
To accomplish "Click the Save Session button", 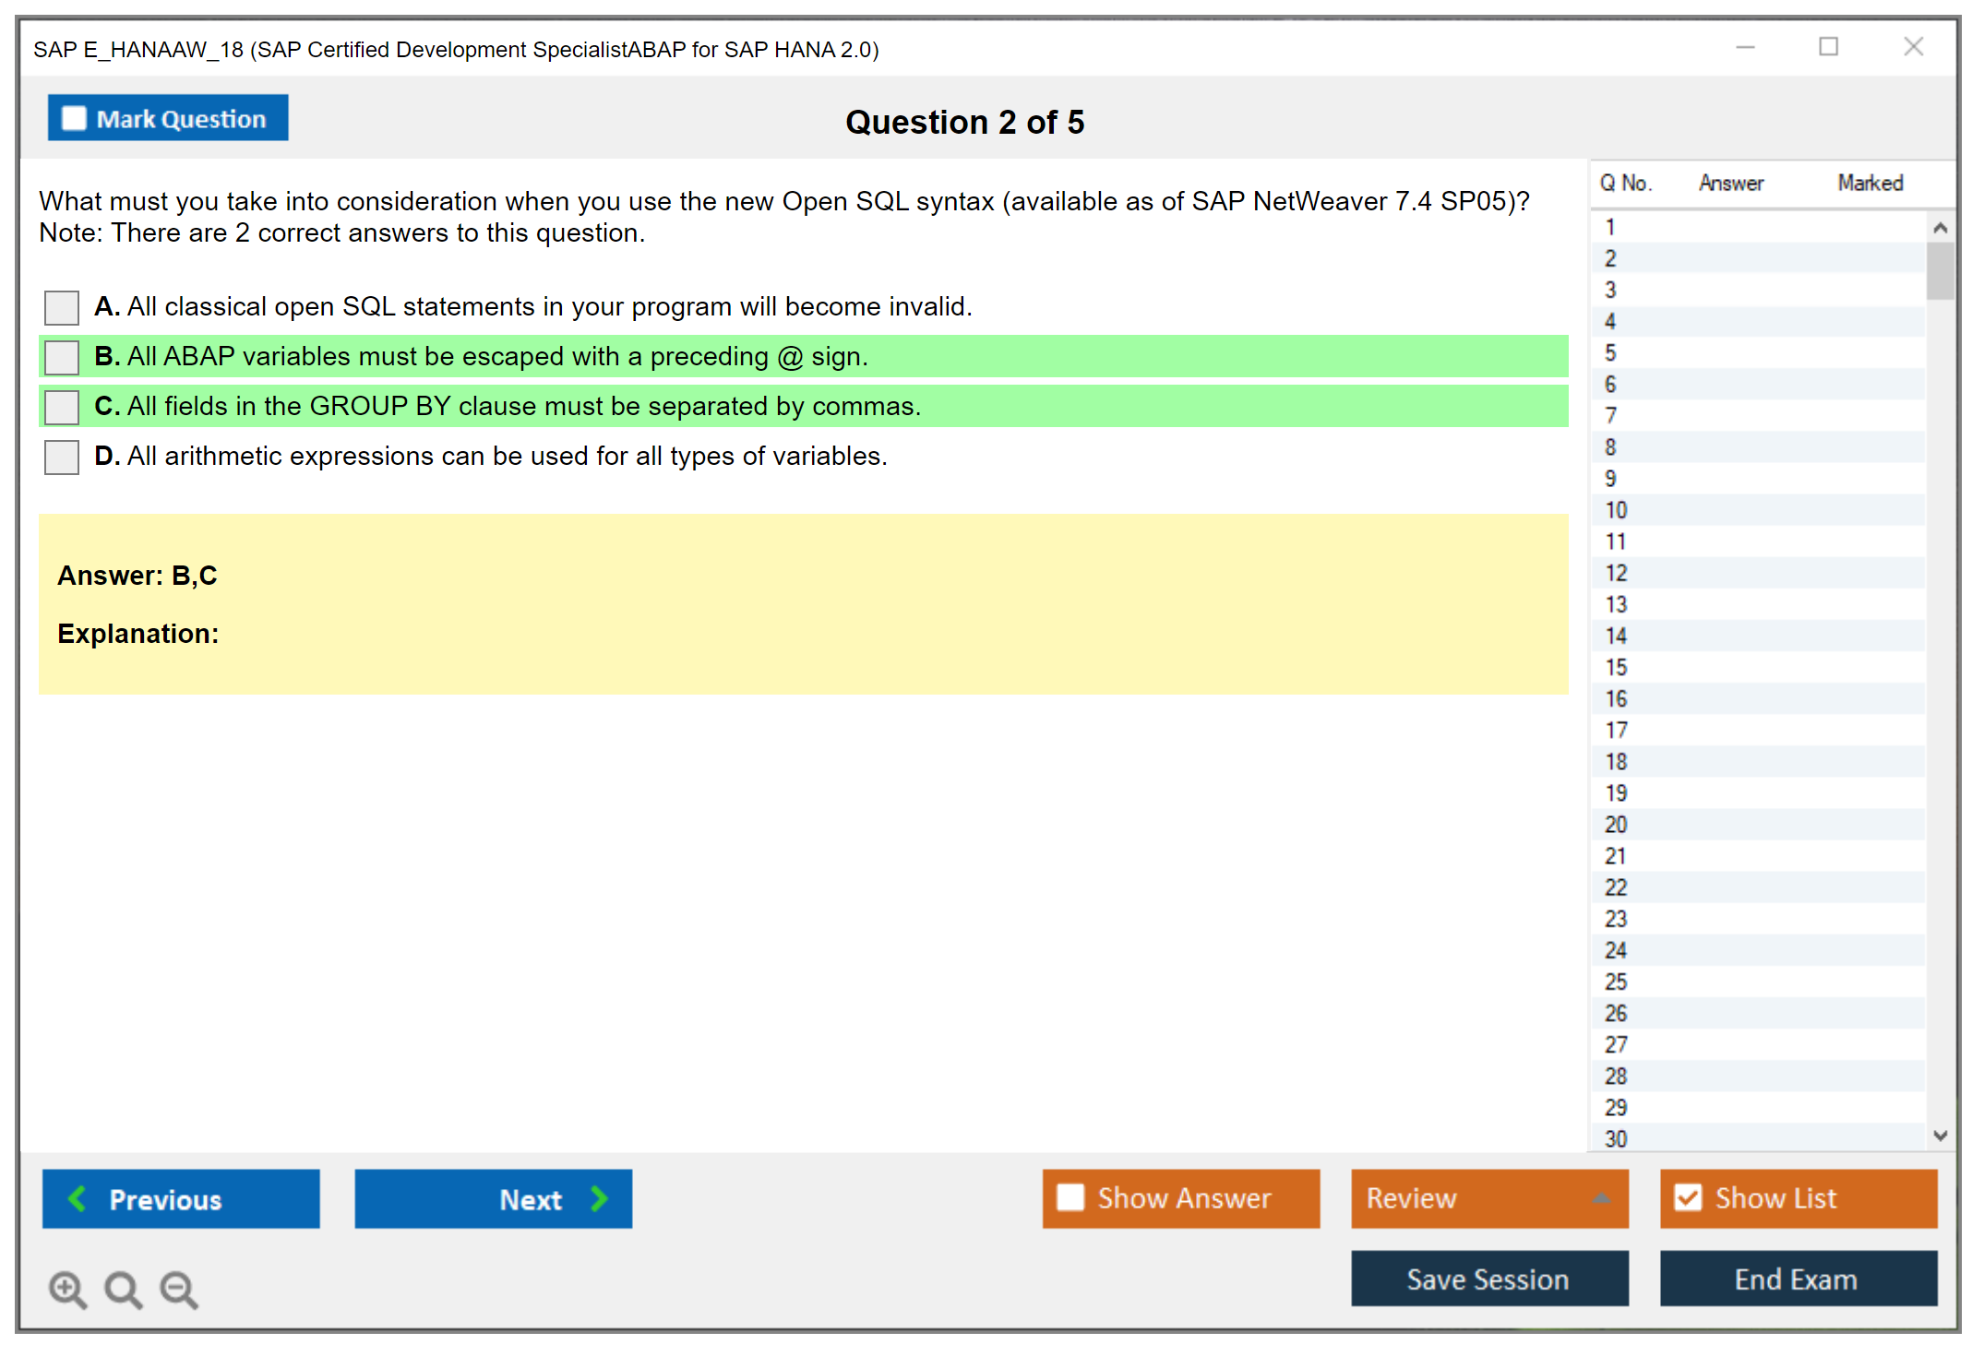I will (1488, 1279).
